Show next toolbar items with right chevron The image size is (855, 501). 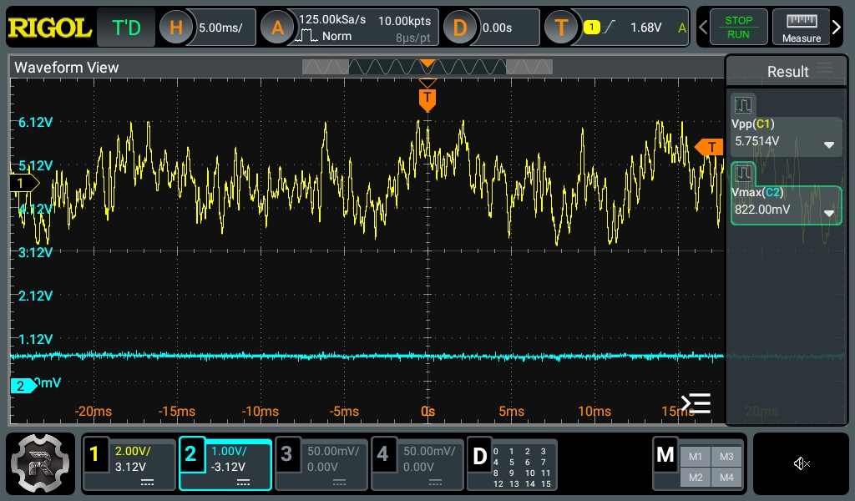tap(837, 27)
